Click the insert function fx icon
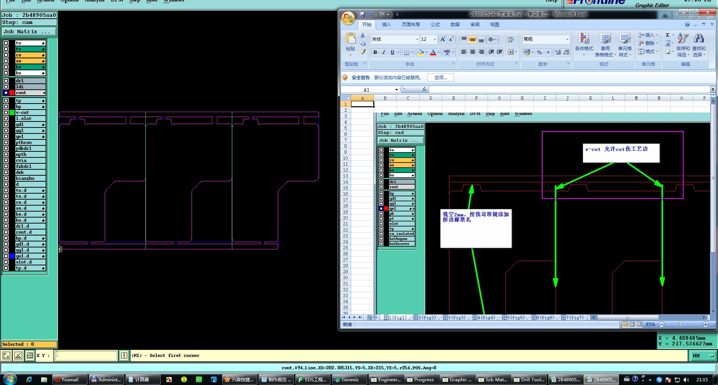Viewport: 718px width, 385px height. pos(424,90)
